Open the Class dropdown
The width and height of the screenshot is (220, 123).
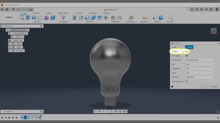tap(200, 73)
